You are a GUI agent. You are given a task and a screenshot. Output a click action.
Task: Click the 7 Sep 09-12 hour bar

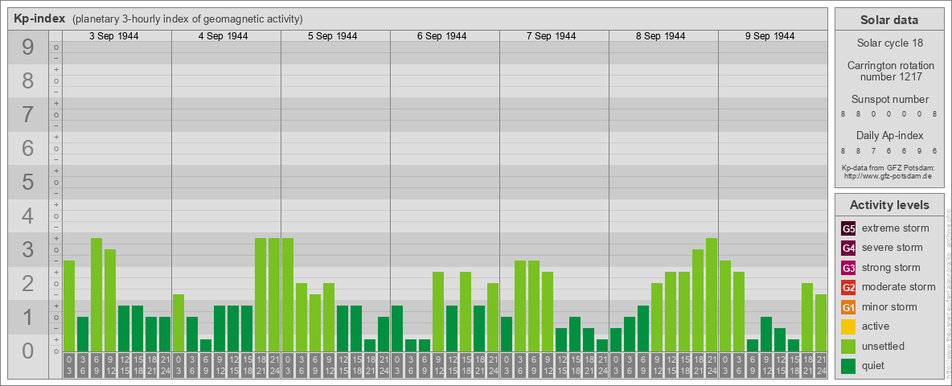(x=547, y=311)
